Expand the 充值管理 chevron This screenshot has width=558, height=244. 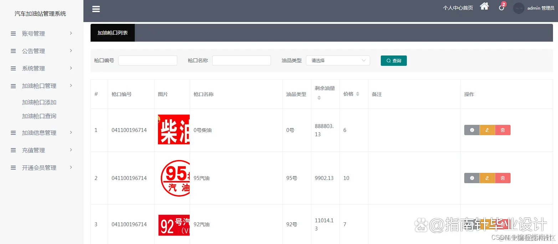(x=71, y=150)
